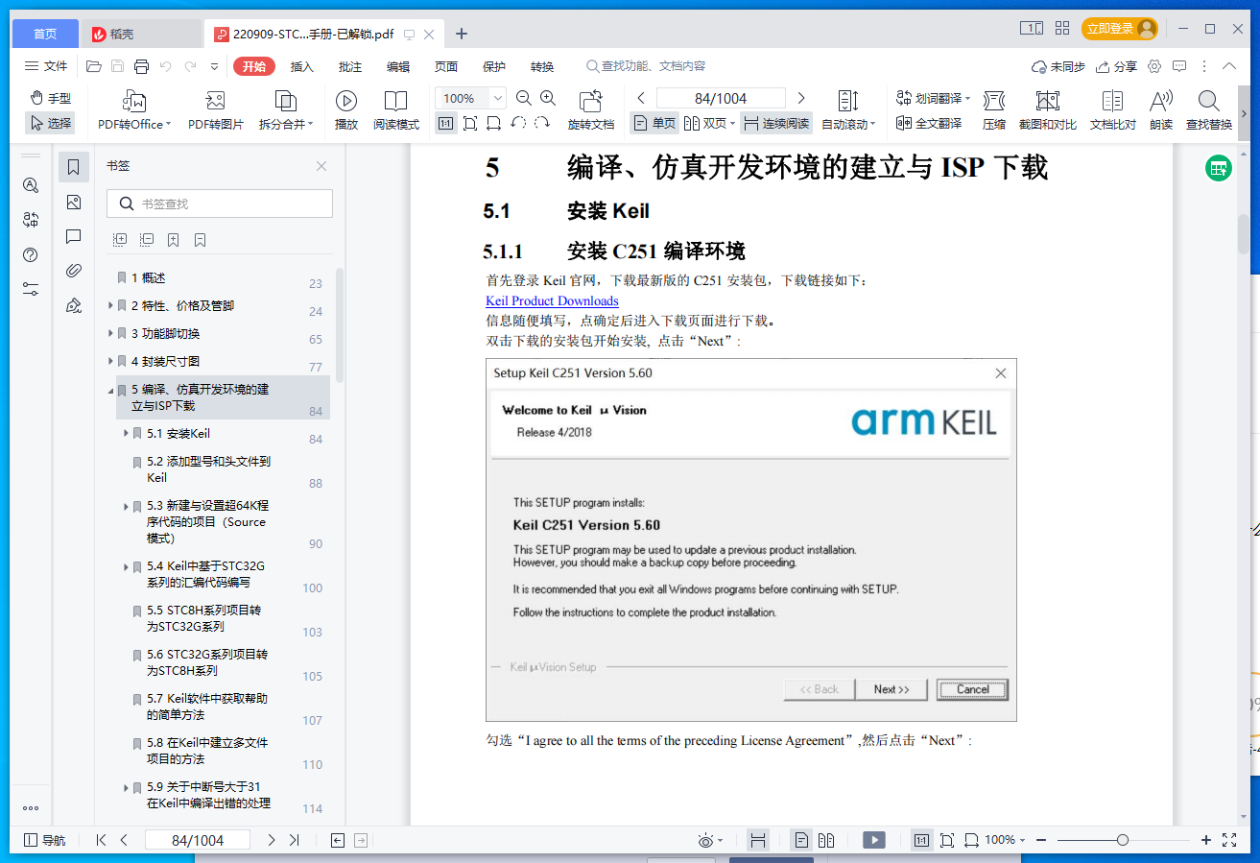Click the help question-mark icon on the left rail

coord(31,254)
